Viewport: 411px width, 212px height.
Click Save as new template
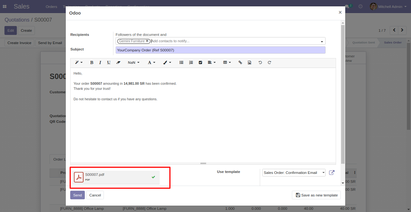(x=316, y=195)
